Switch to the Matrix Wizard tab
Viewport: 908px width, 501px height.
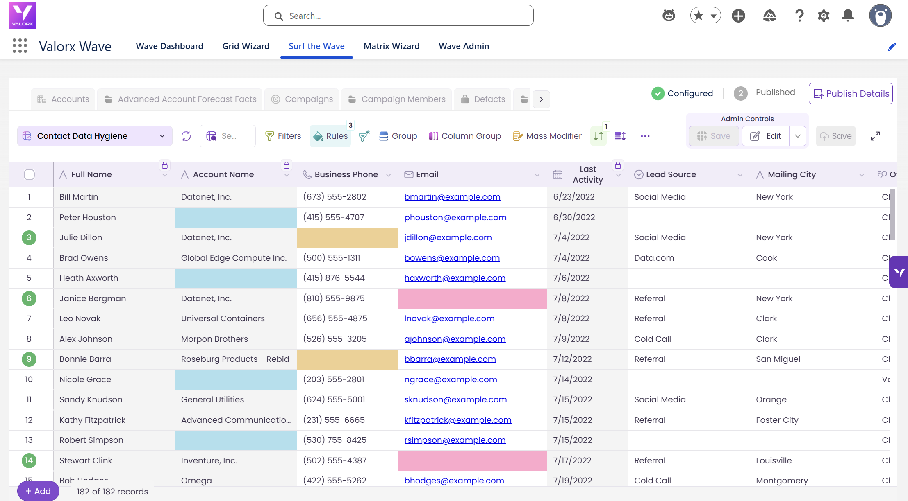click(x=391, y=46)
